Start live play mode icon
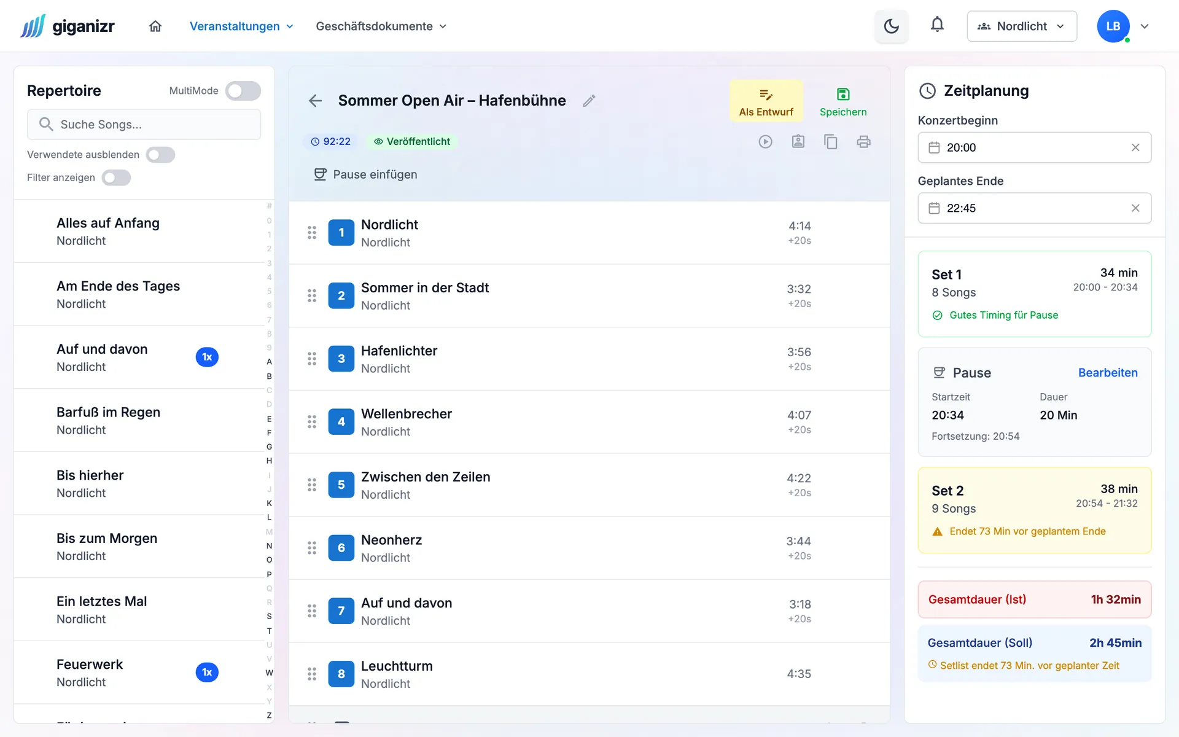 pyautogui.click(x=765, y=142)
